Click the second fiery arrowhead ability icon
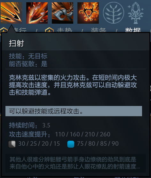 [x=37, y=13]
